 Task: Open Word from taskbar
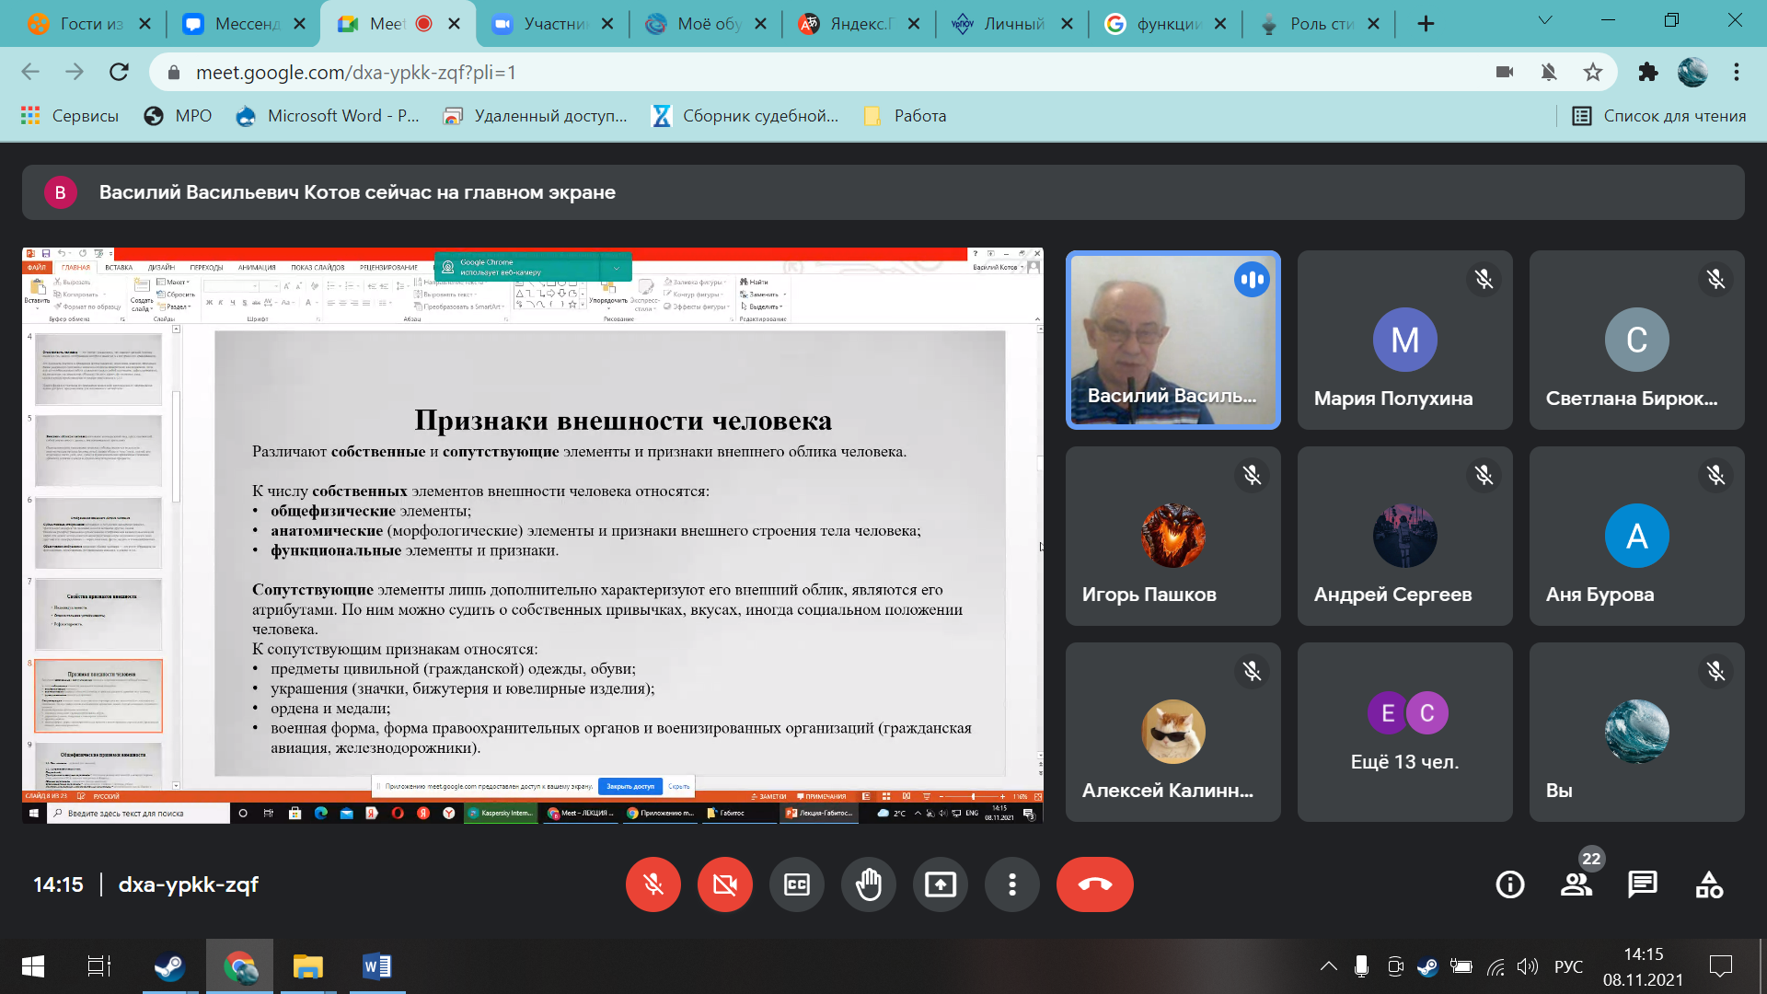point(376,966)
